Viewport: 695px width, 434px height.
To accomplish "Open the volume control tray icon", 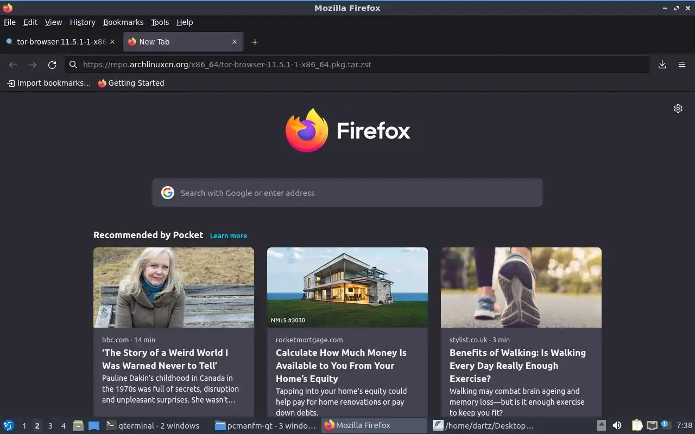I will pos(617,425).
